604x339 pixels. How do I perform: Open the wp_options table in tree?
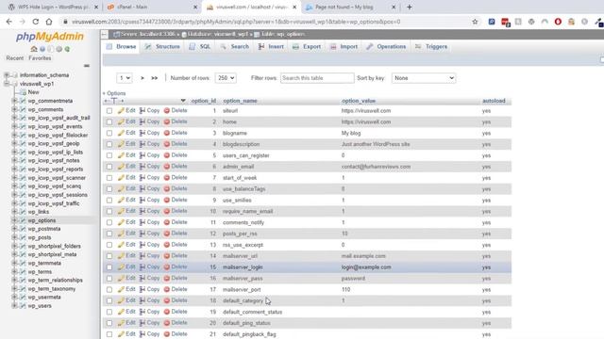(42, 220)
